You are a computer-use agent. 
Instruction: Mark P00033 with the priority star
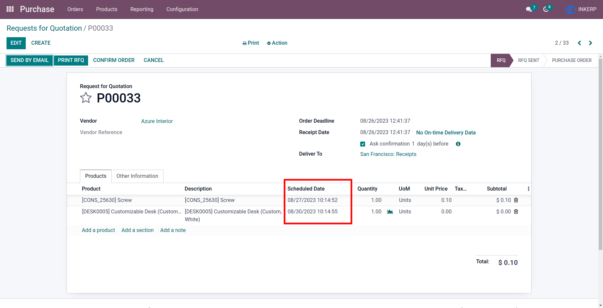pos(86,98)
